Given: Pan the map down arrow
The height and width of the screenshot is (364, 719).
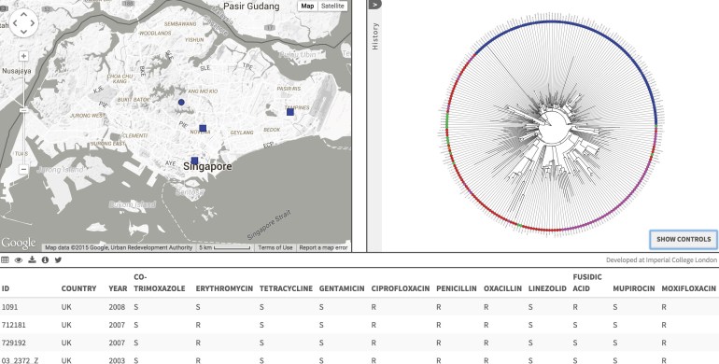Looking at the screenshot, I should 23,31.
